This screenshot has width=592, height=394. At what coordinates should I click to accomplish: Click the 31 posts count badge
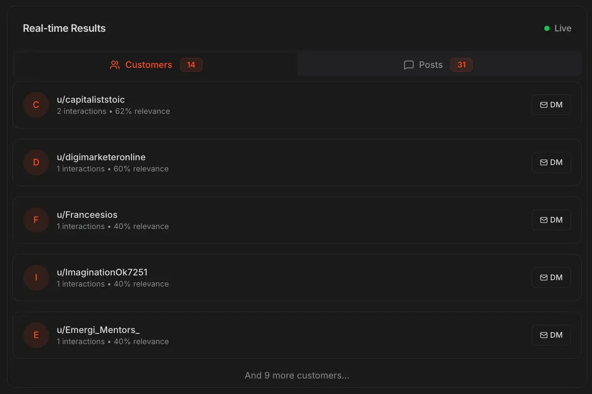pyautogui.click(x=461, y=64)
